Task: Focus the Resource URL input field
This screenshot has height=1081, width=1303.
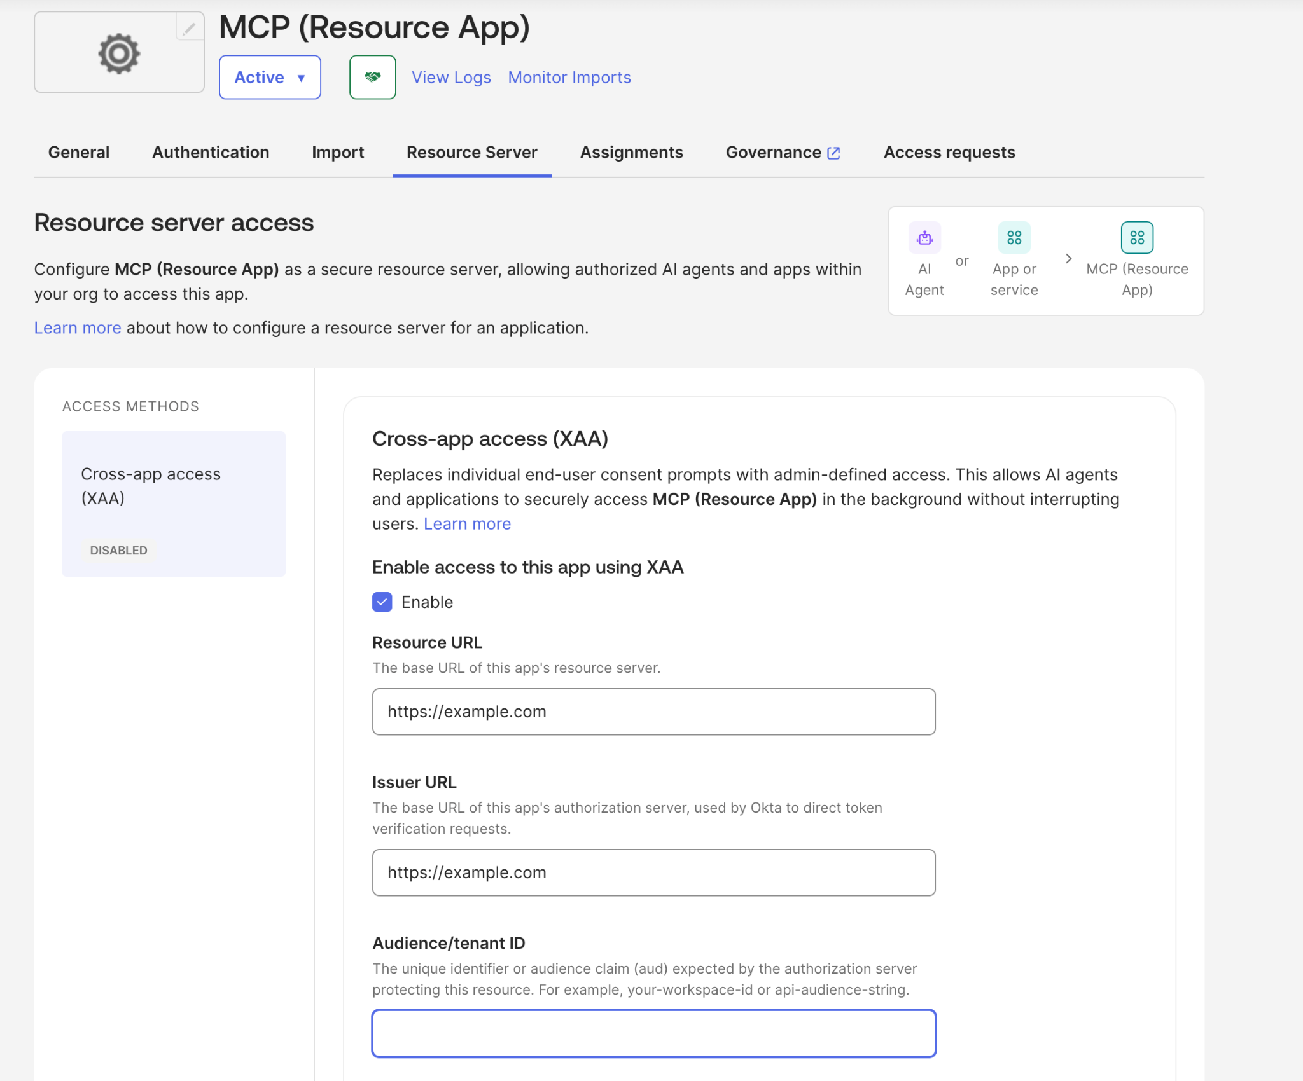Action: 654,712
